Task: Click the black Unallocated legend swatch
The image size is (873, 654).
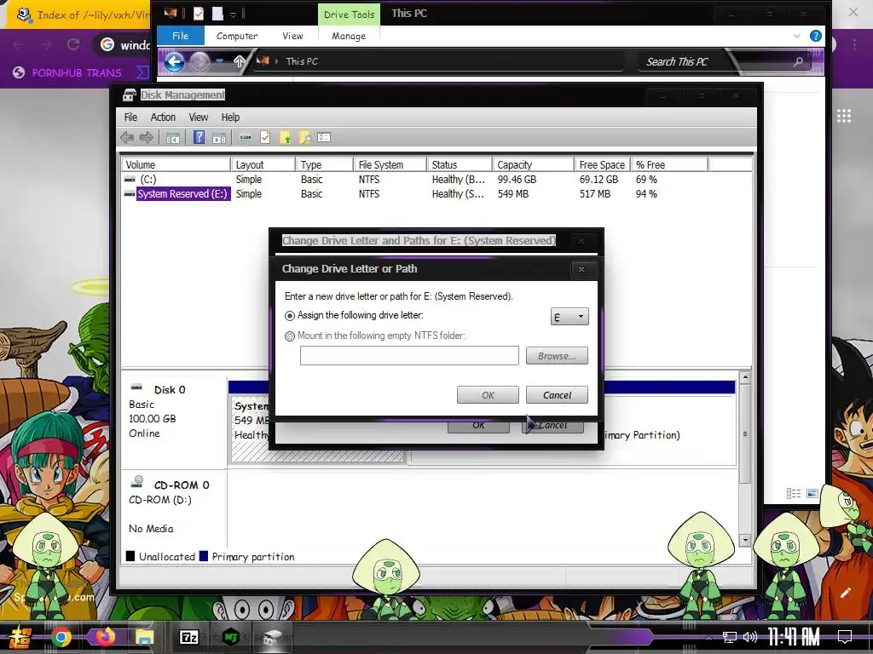Action: [130, 556]
